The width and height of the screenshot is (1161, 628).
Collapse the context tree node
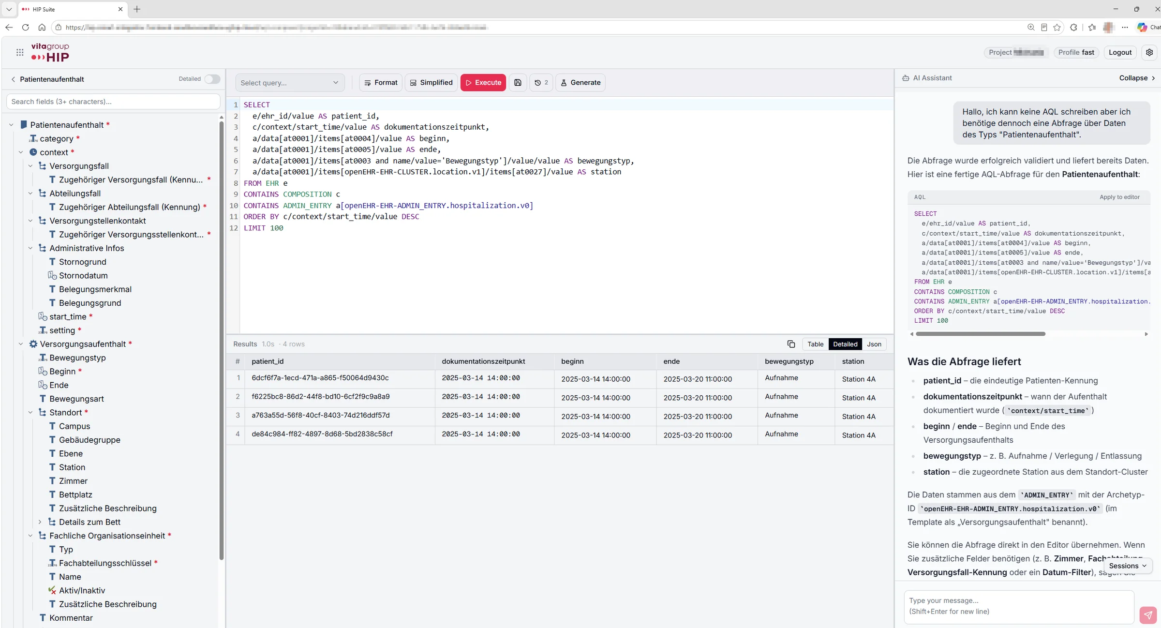[21, 152]
